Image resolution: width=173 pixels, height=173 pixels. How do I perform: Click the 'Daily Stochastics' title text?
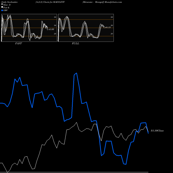click(9, 2)
